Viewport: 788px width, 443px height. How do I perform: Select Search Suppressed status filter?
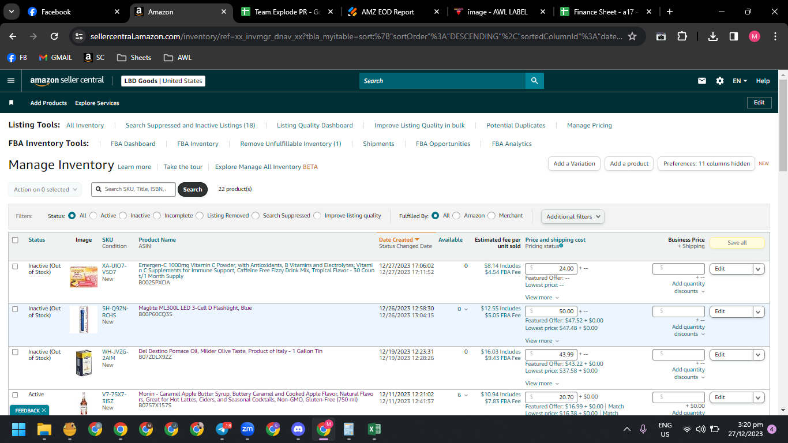click(x=256, y=216)
